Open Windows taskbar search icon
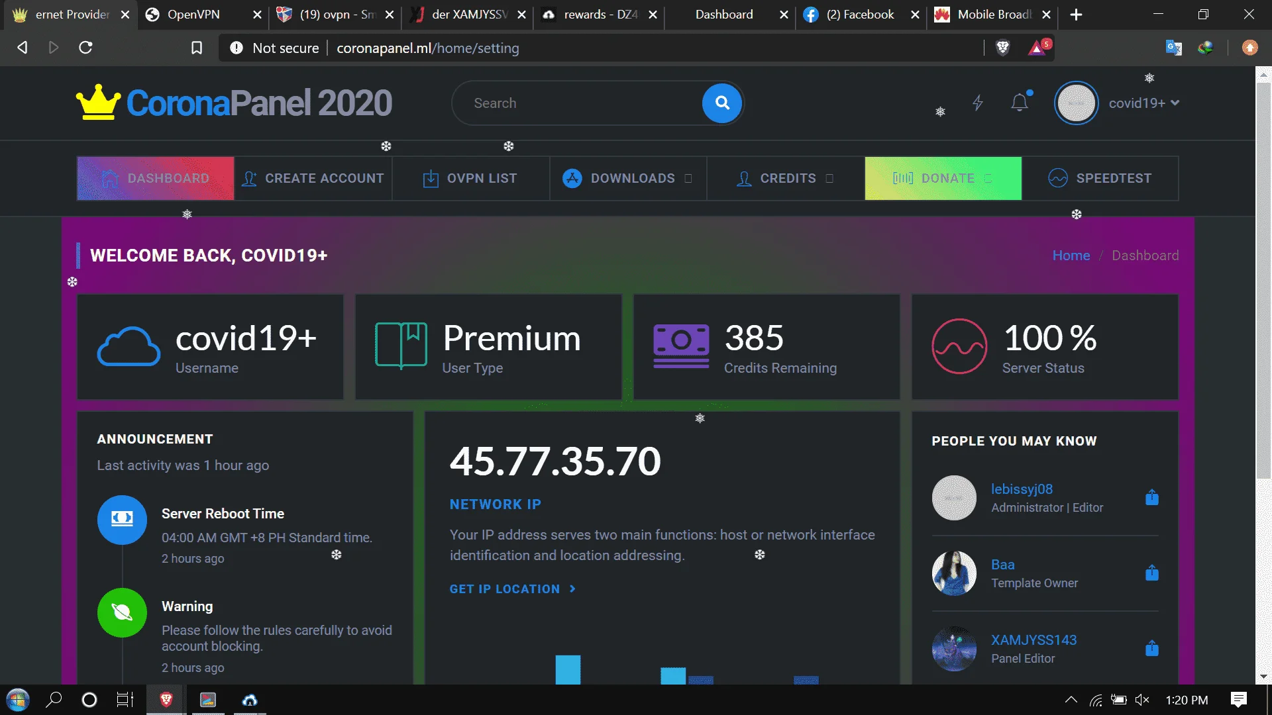 tap(54, 700)
